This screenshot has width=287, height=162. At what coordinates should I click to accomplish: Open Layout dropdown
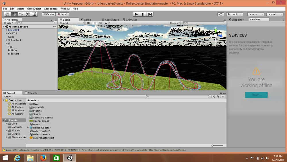pos(275,14)
